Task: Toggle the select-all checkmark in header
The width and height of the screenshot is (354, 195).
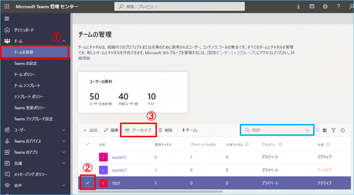Action: pyautogui.click(x=88, y=144)
